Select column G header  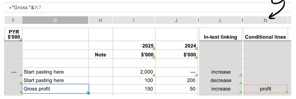55,20
